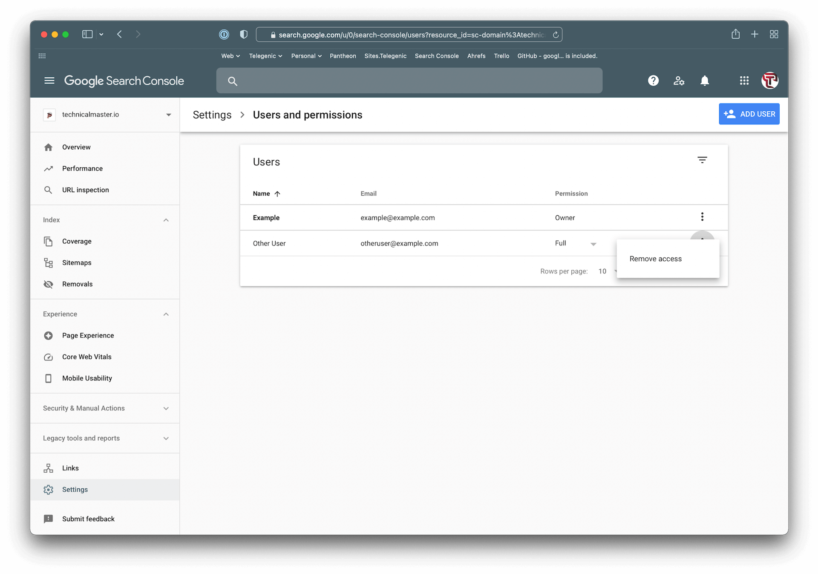This screenshot has width=818, height=574.
Task: Open the Google apps grid icon
Action: (x=744, y=81)
